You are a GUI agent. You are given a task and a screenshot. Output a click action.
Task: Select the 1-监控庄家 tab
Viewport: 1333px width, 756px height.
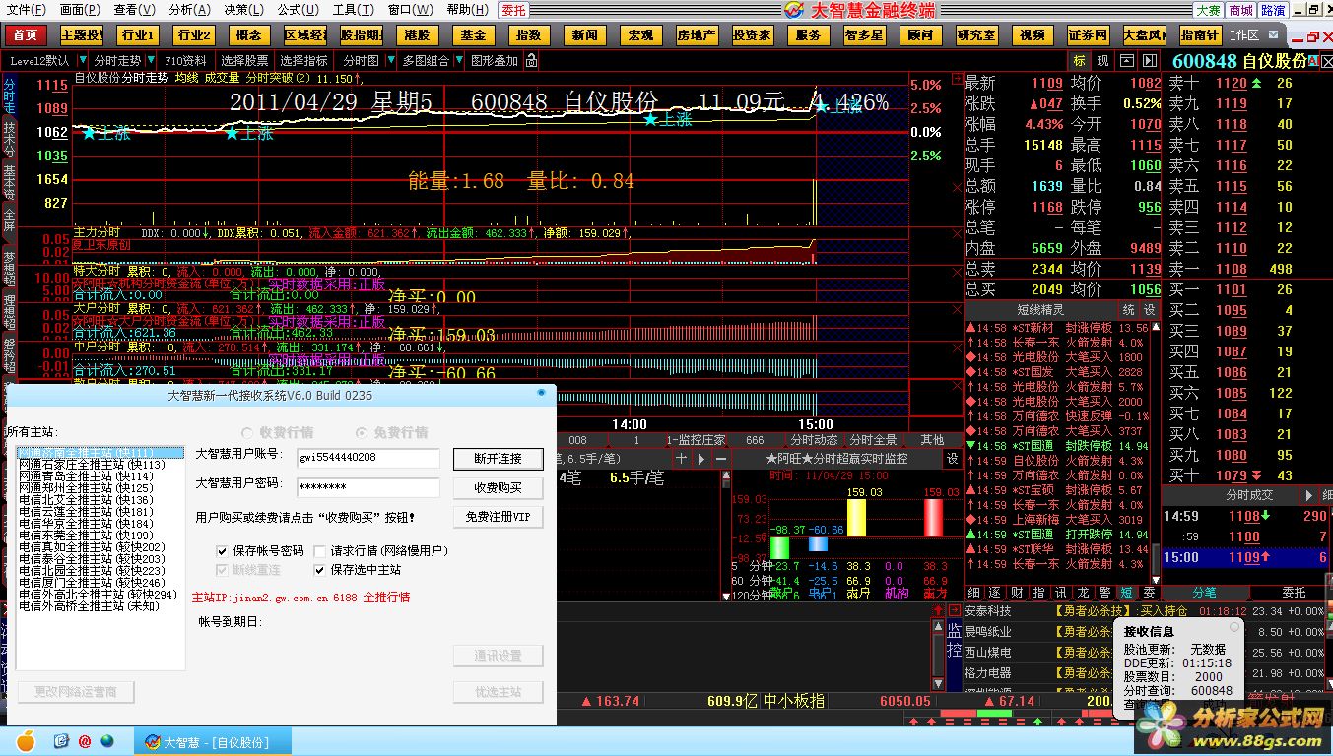click(x=696, y=440)
